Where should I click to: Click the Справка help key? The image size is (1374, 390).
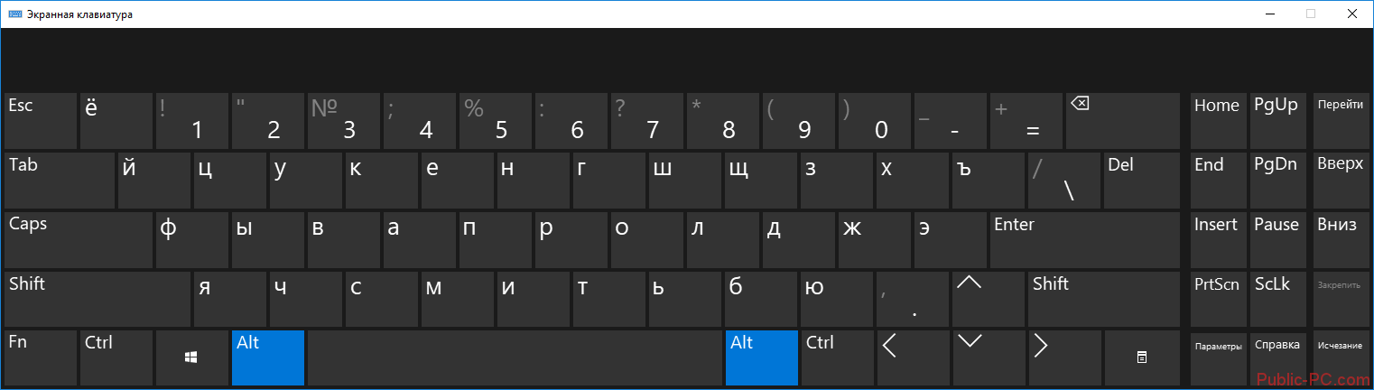tap(1277, 357)
